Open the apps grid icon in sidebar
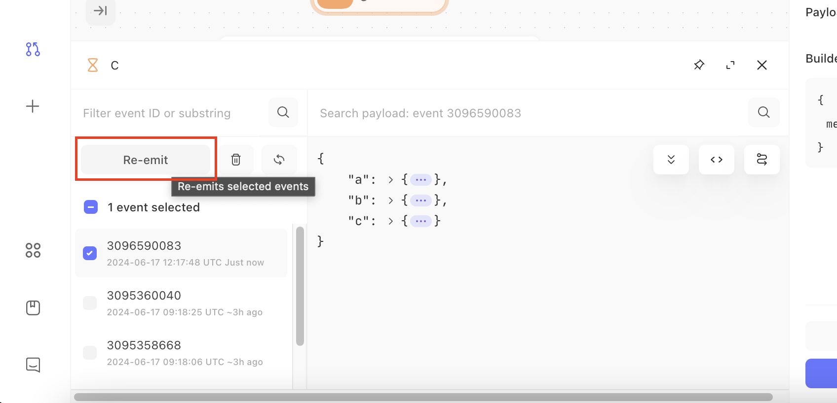 point(33,250)
